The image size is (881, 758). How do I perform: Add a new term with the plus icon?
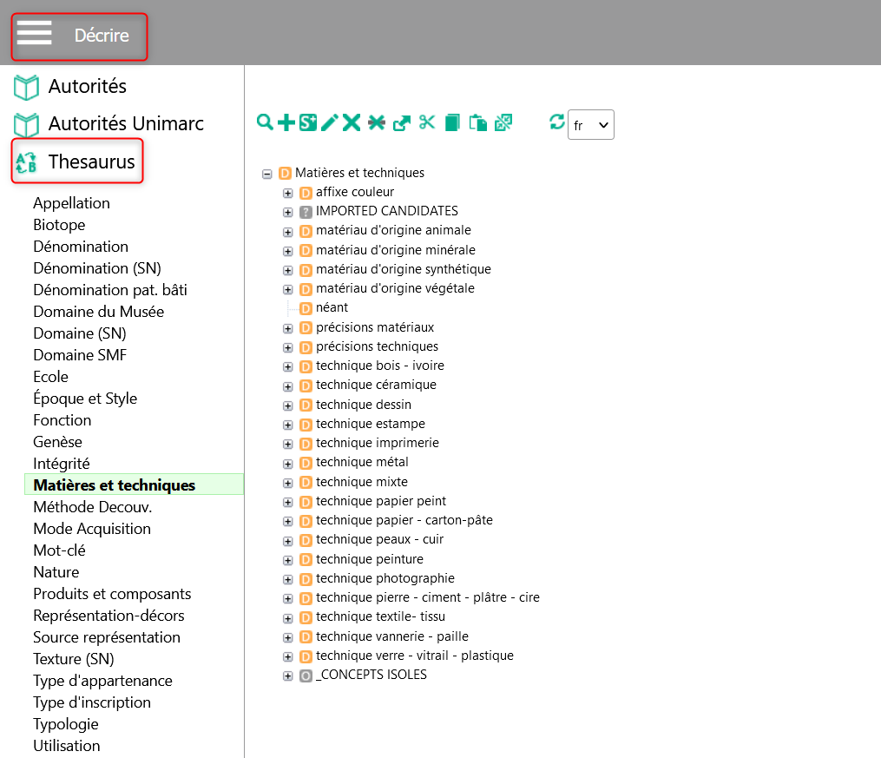(x=286, y=122)
